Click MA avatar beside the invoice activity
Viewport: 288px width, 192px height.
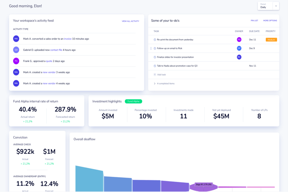click(16, 39)
